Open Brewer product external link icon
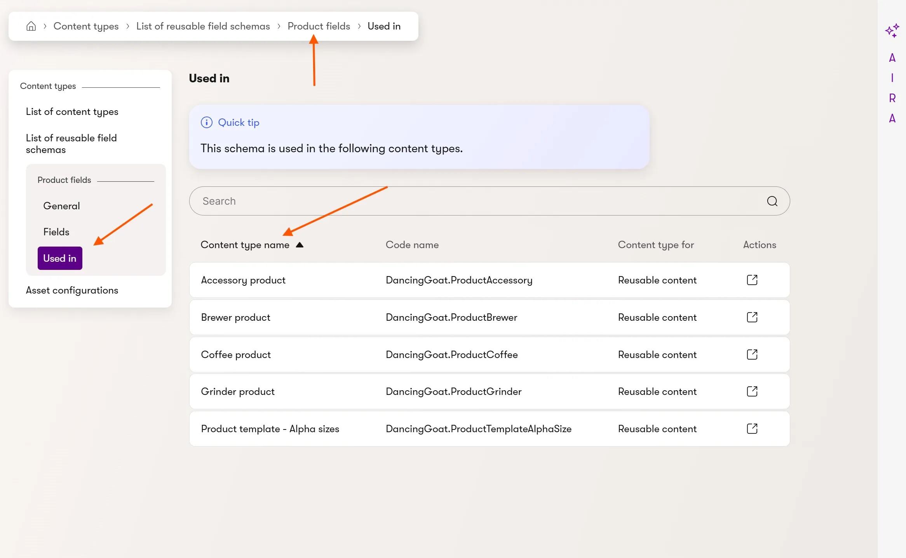The image size is (906, 558). tap(752, 317)
